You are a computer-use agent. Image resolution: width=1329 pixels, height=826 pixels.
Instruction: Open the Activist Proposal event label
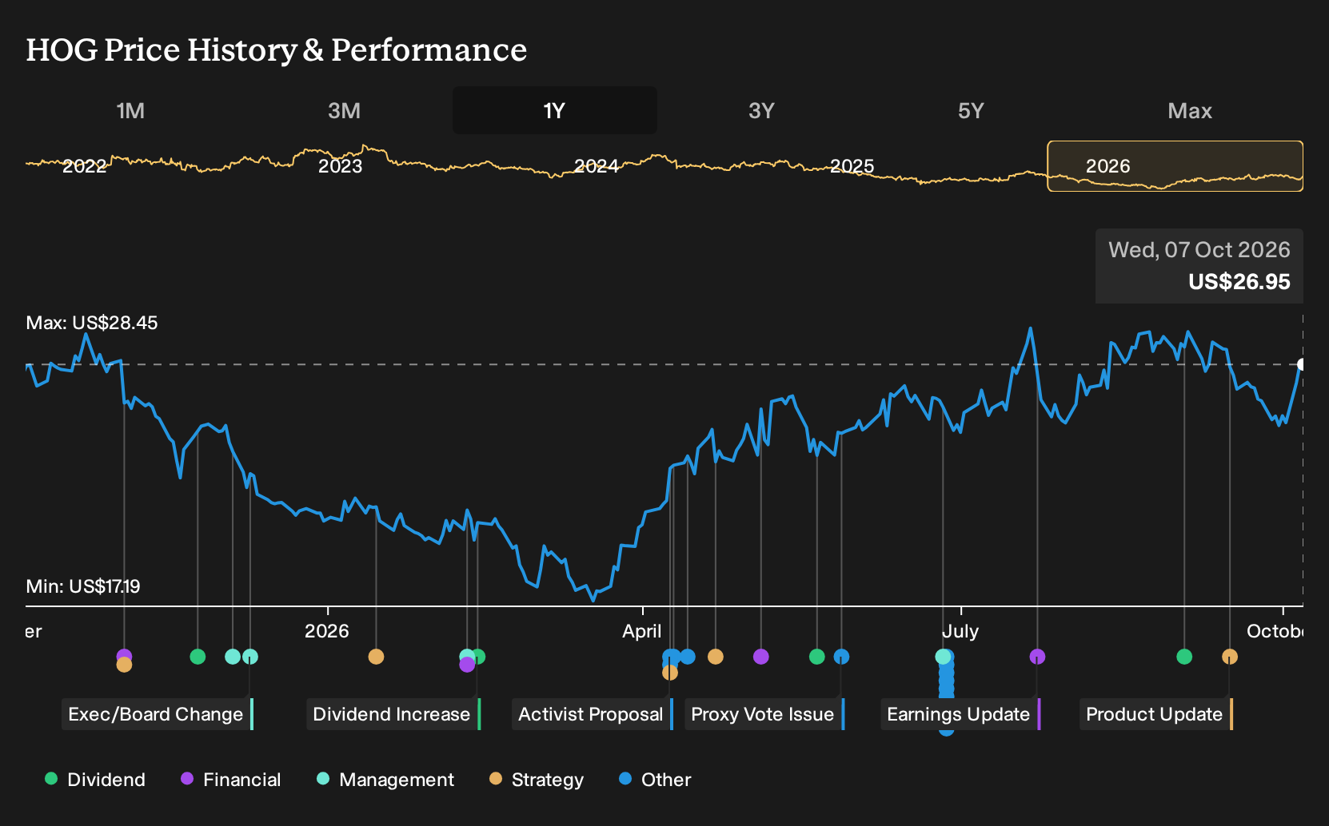[x=592, y=714]
